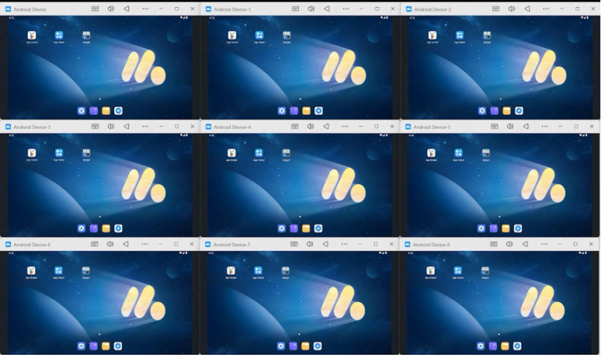The width and height of the screenshot is (601, 355).
Task: Click the volume icon in Android Device-1 title bar
Action: click(x=311, y=9)
